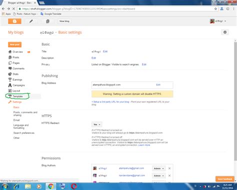Click the Earnings trophy icon

(x=10, y=80)
